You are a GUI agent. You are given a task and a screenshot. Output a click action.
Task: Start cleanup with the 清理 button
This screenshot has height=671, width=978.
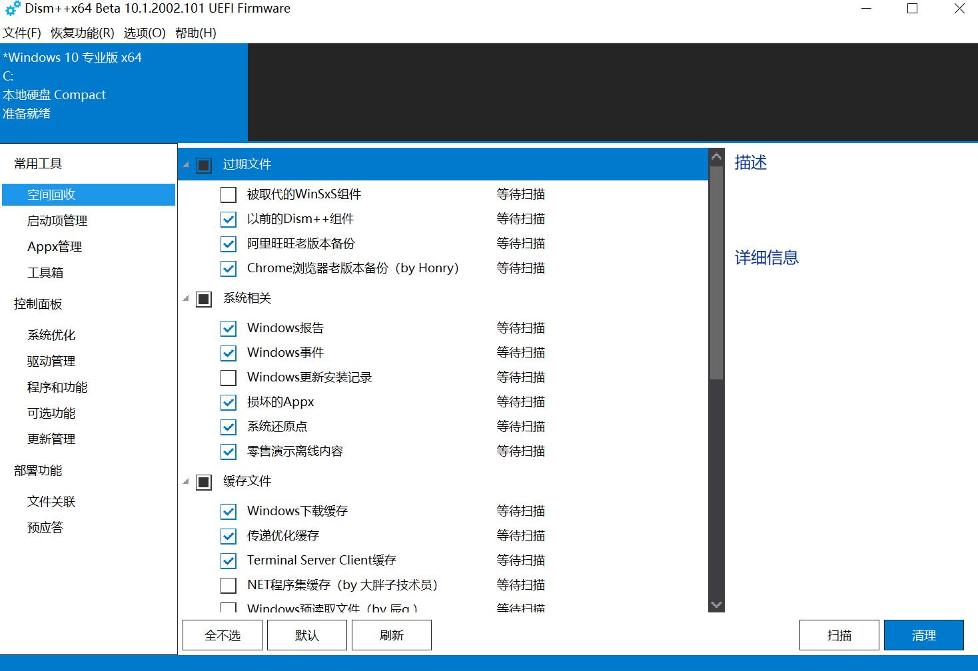pos(924,634)
